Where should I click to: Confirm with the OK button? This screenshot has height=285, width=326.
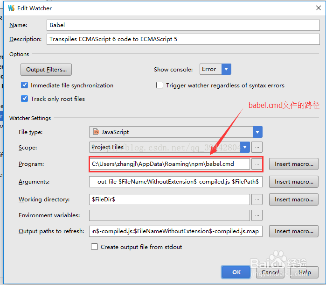click(x=236, y=272)
